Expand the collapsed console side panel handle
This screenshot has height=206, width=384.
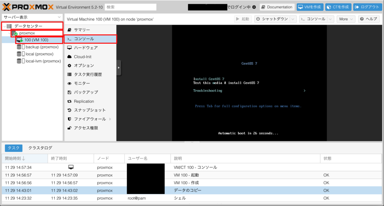(119, 68)
